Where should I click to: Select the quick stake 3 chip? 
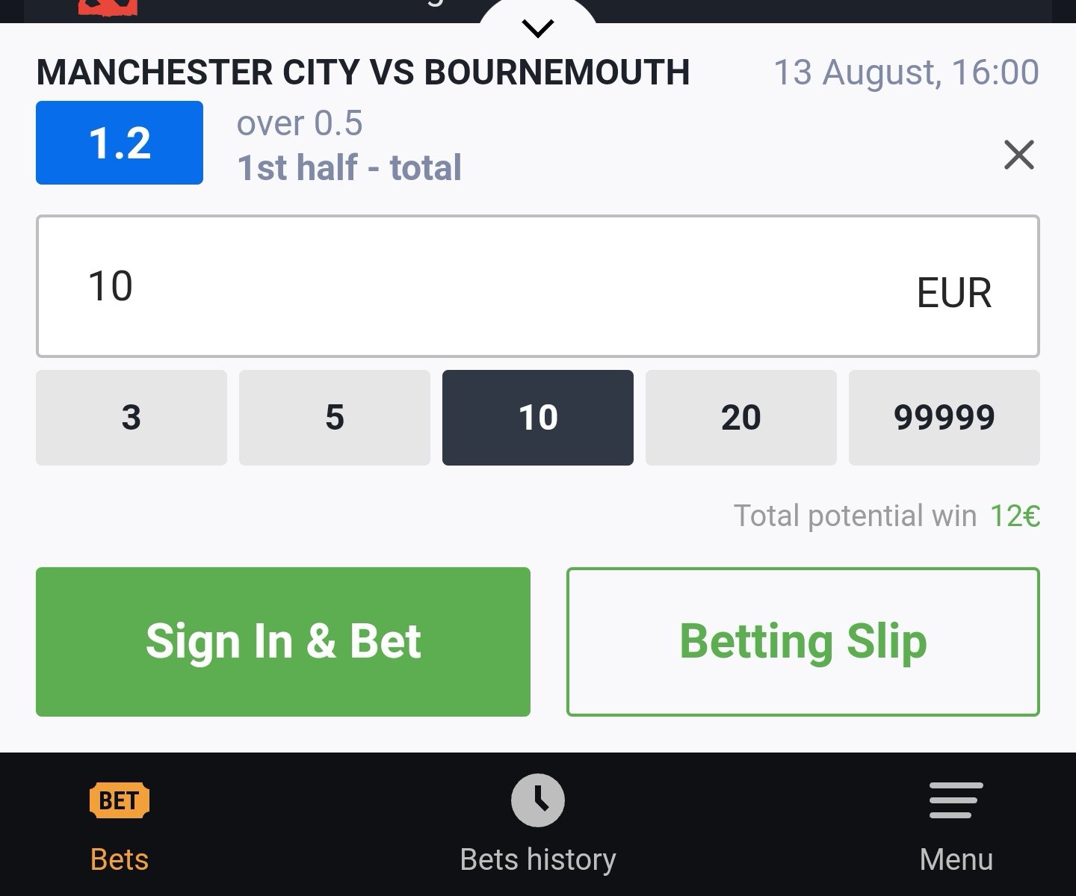[x=132, y=418]
